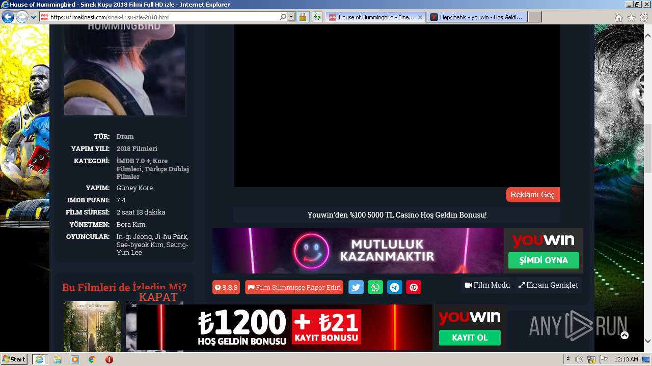Toggle Film Modu viewing mode
This screenshot has height=366, width=652.
click(487, 285)
